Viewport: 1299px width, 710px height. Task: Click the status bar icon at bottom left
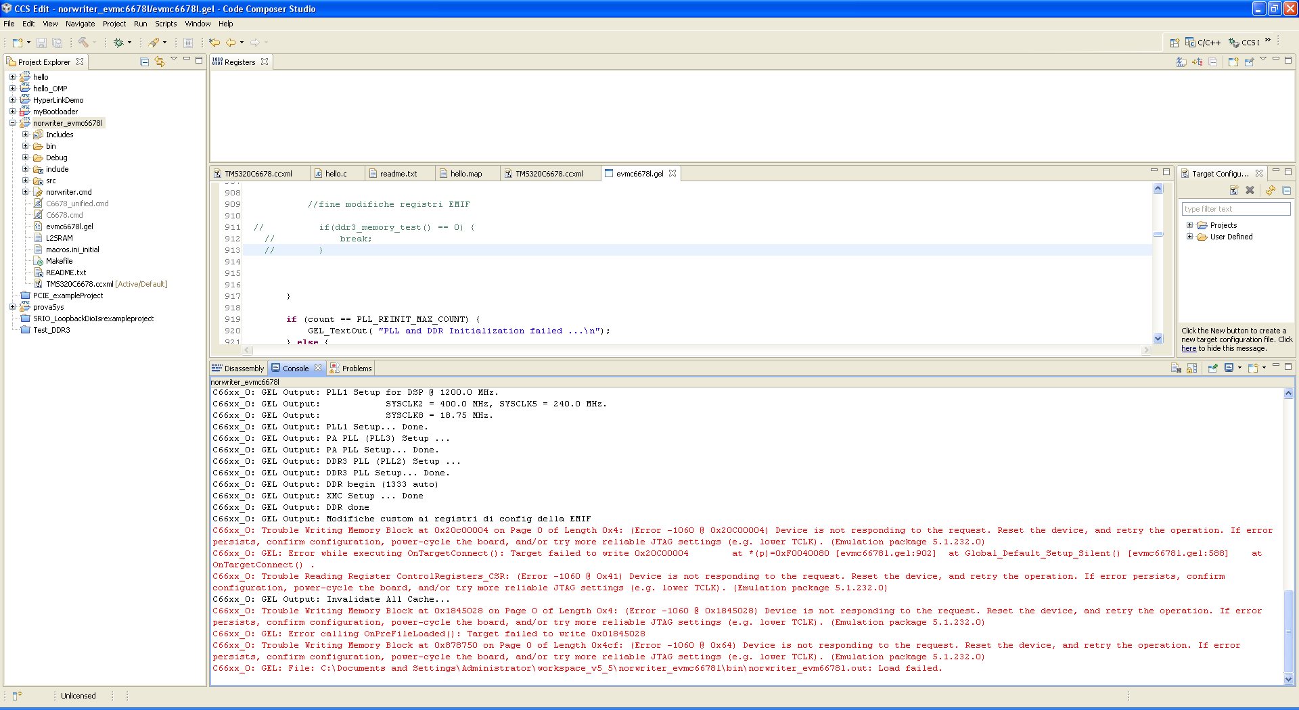[17, 696]
